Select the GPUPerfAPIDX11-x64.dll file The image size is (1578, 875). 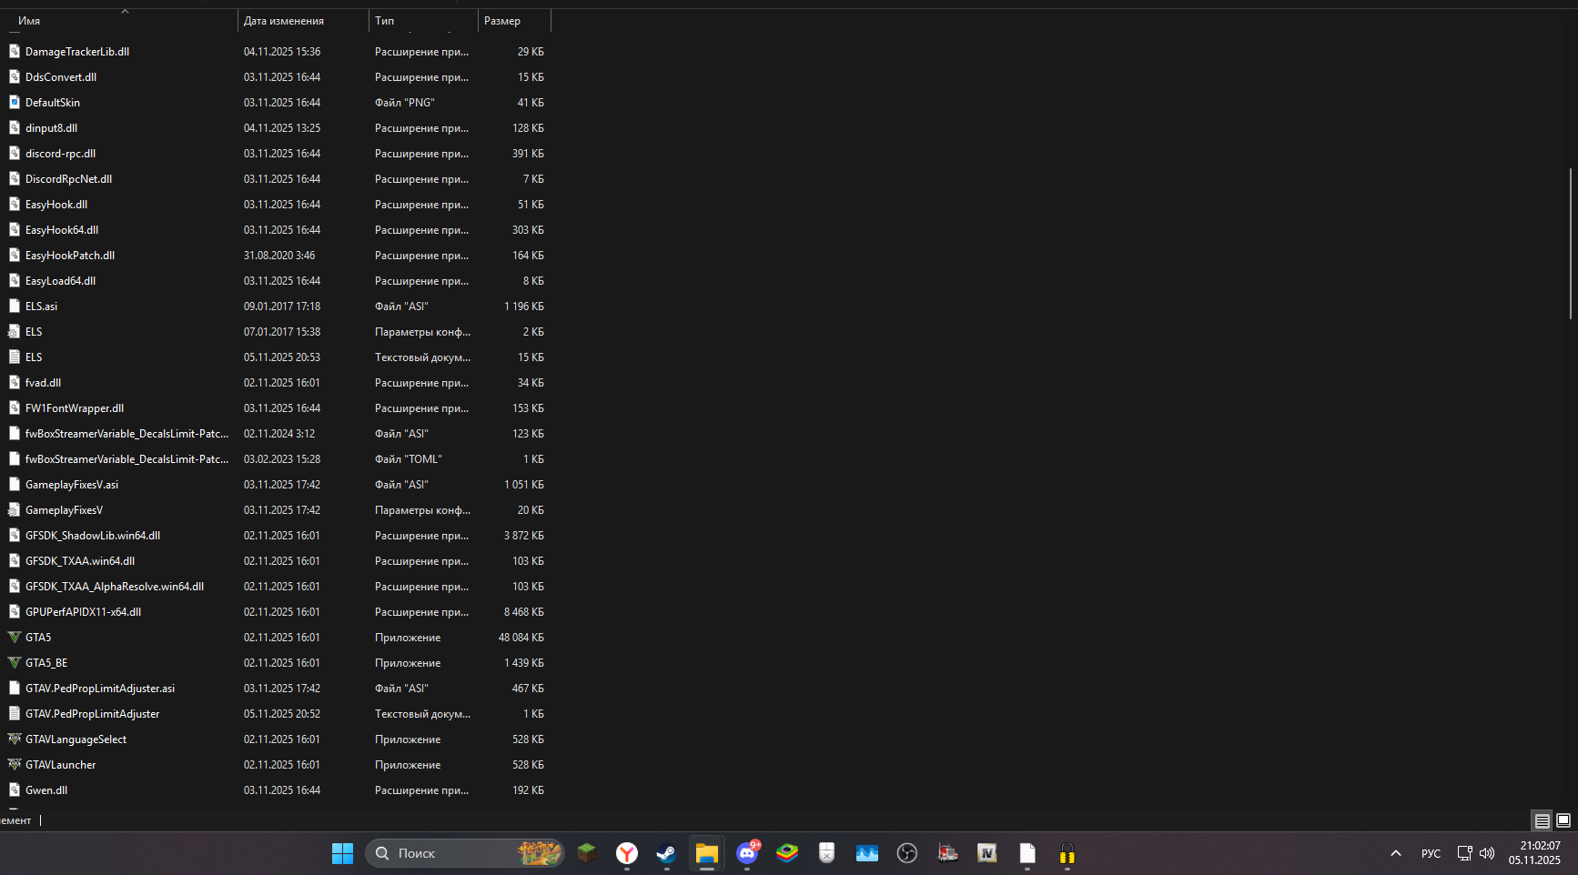pyautogui.click(x=84, y=612)
